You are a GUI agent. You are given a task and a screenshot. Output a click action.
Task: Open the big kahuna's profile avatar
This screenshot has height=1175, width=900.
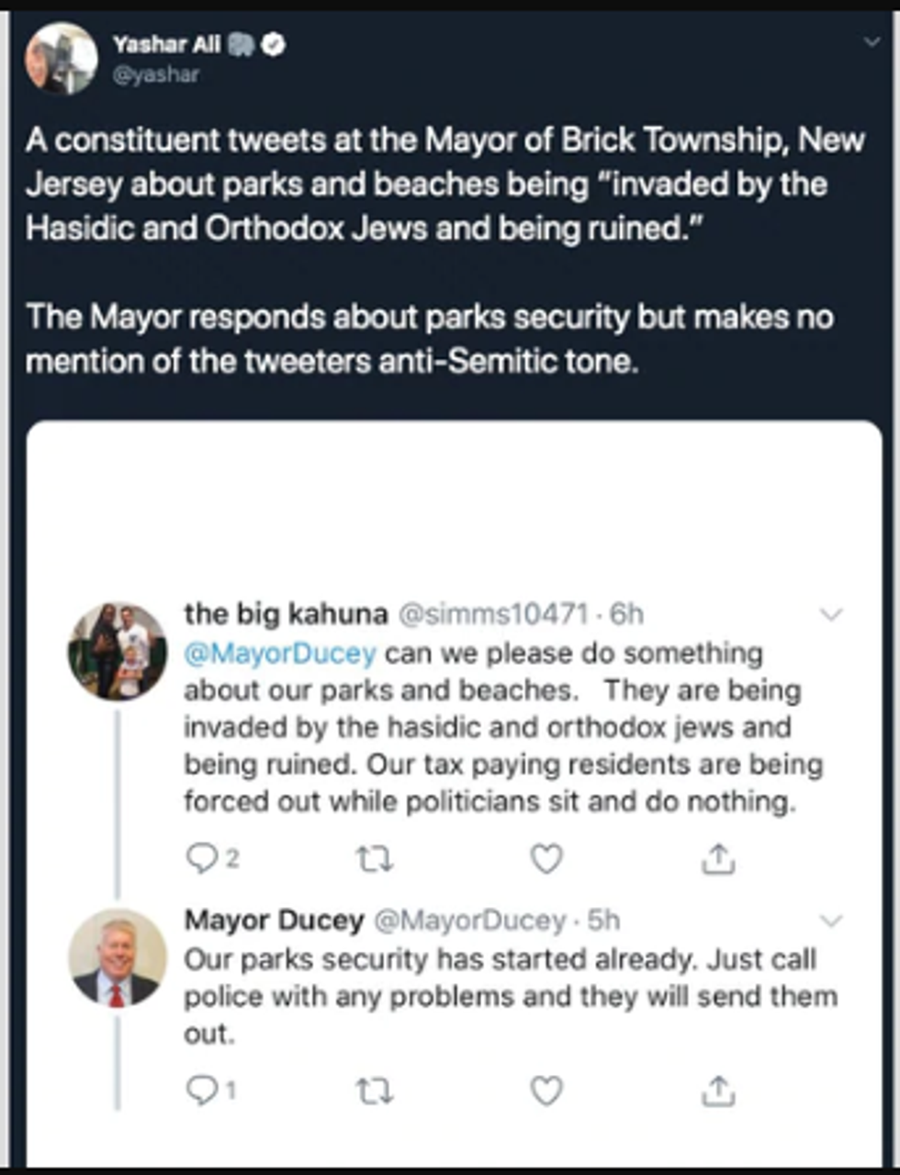tap(118, 651)
